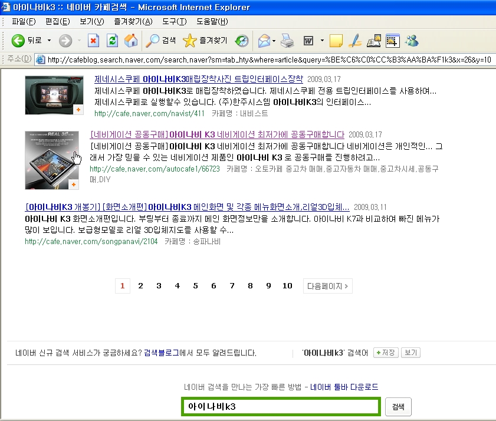Go to Home page icon
The height and width of the screenshot is (421, 496).
(x=130, y=41)
